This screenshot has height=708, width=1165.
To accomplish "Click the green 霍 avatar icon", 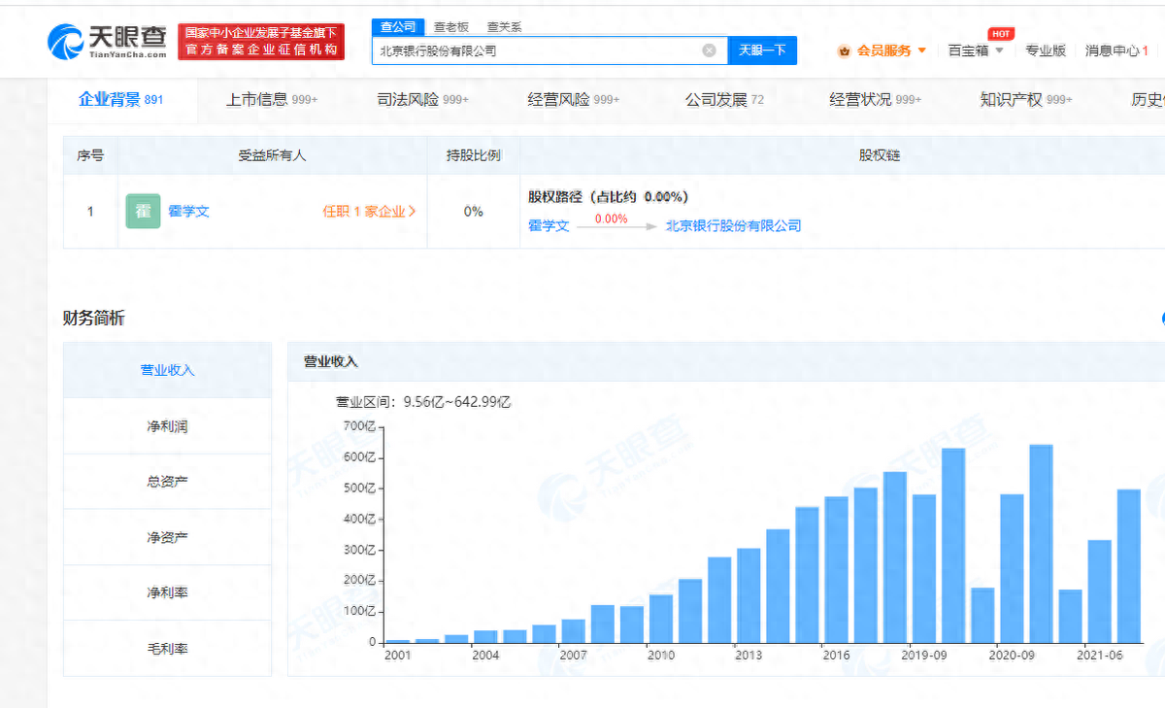I will click(x=143, y=211).
